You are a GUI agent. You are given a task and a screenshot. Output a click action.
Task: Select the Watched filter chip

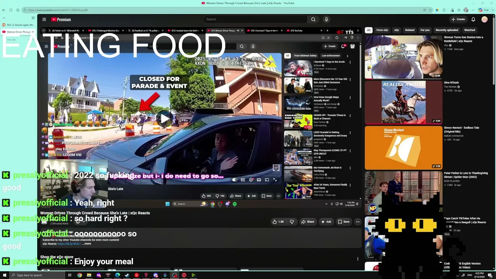click(x=470, y=30)
